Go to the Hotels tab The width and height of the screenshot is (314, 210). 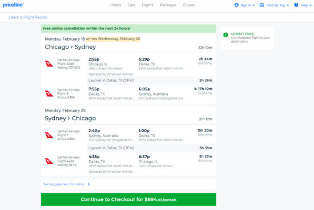point(116,5)
